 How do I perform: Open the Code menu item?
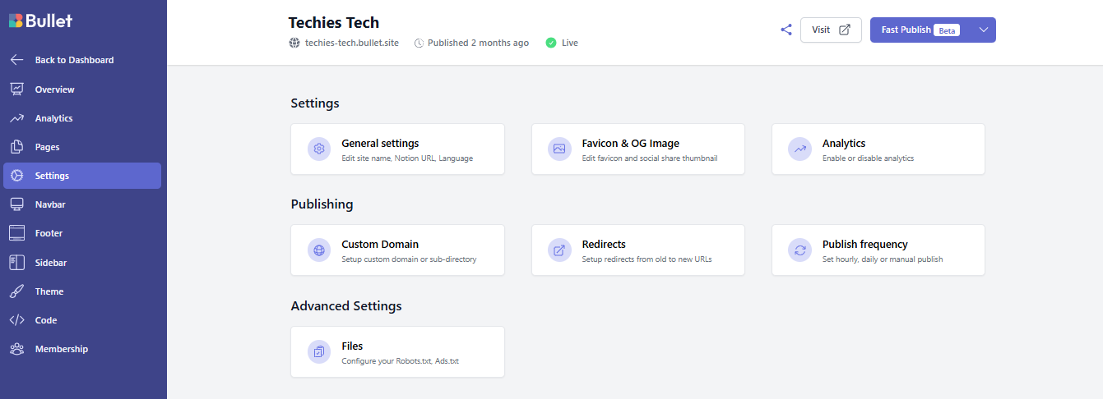(x=45, y=320)
